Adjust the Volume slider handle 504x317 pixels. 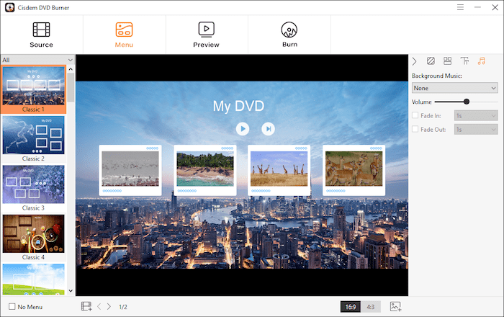(x=467, y=102)
